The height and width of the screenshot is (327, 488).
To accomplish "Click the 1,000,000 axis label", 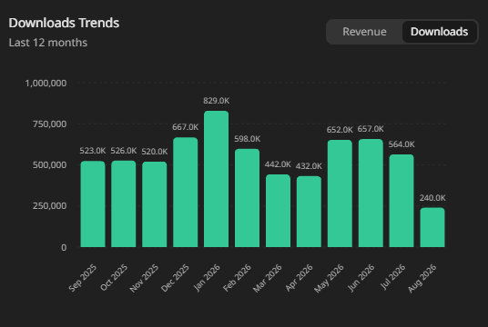I will [x=46, y=84].
